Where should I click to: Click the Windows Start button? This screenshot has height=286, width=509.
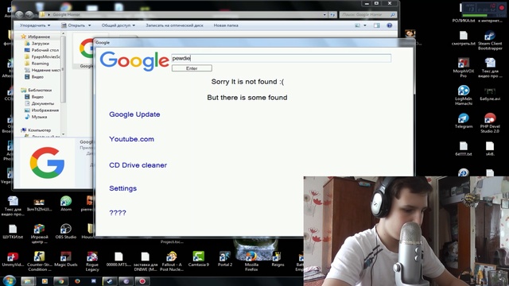(9, 280)
